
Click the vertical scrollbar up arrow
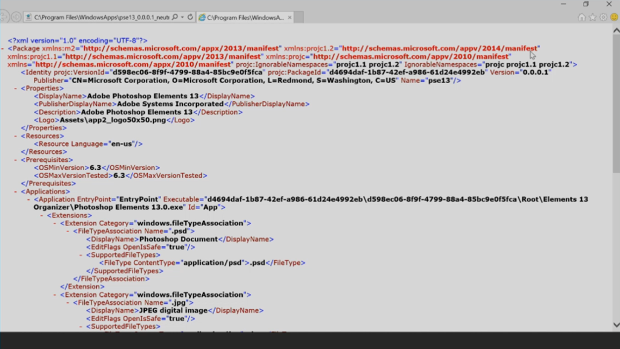pos(616,30)
